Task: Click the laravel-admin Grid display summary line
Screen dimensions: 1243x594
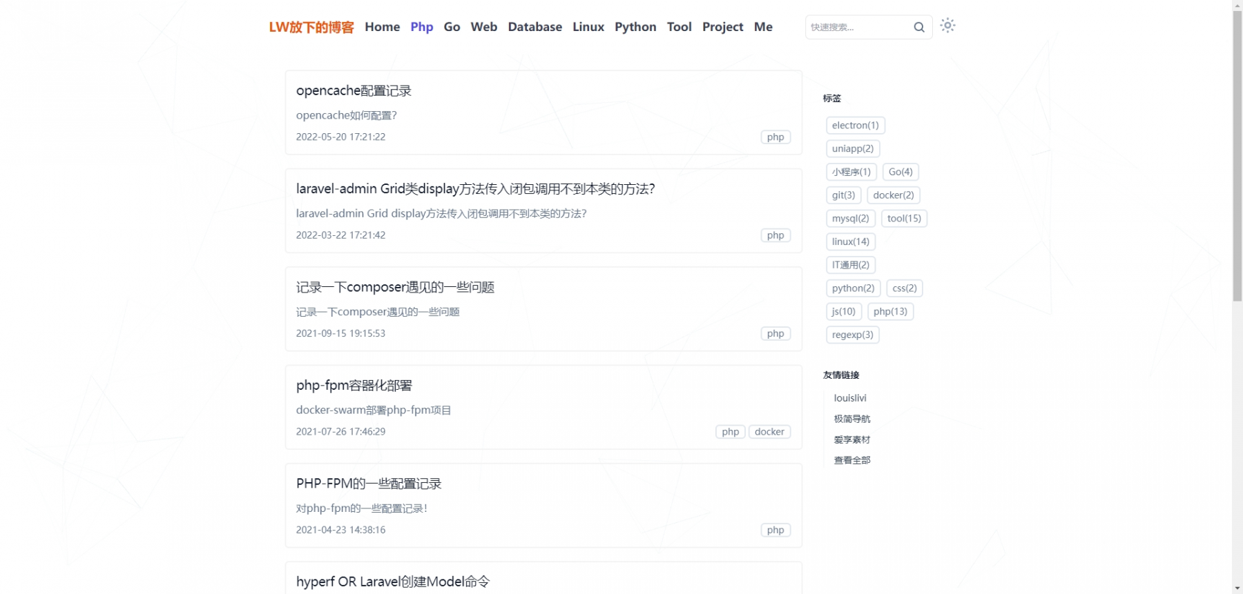Action: (441, 214)
